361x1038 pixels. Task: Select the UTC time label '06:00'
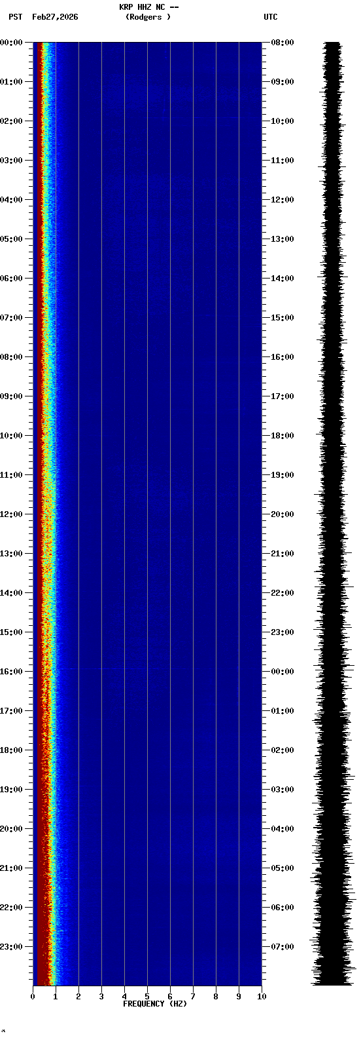(283, 908)
